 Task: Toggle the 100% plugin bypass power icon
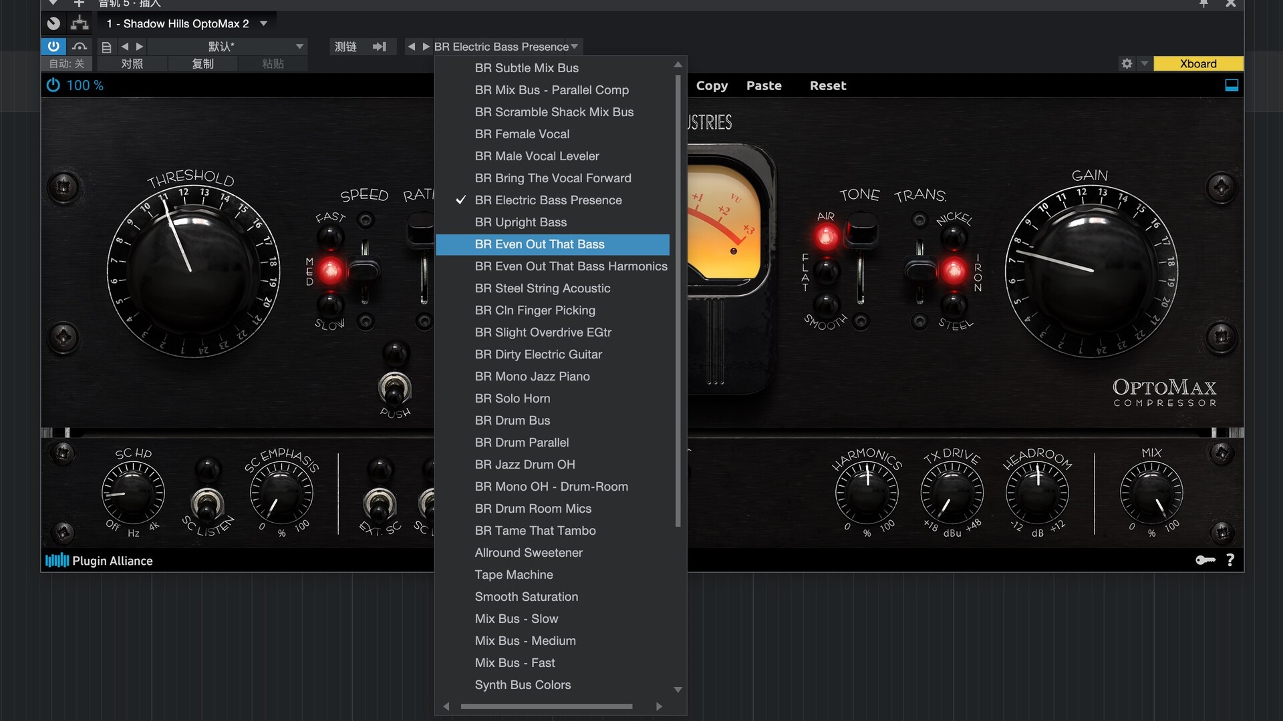pyautogui.click(x=53, y=85)
